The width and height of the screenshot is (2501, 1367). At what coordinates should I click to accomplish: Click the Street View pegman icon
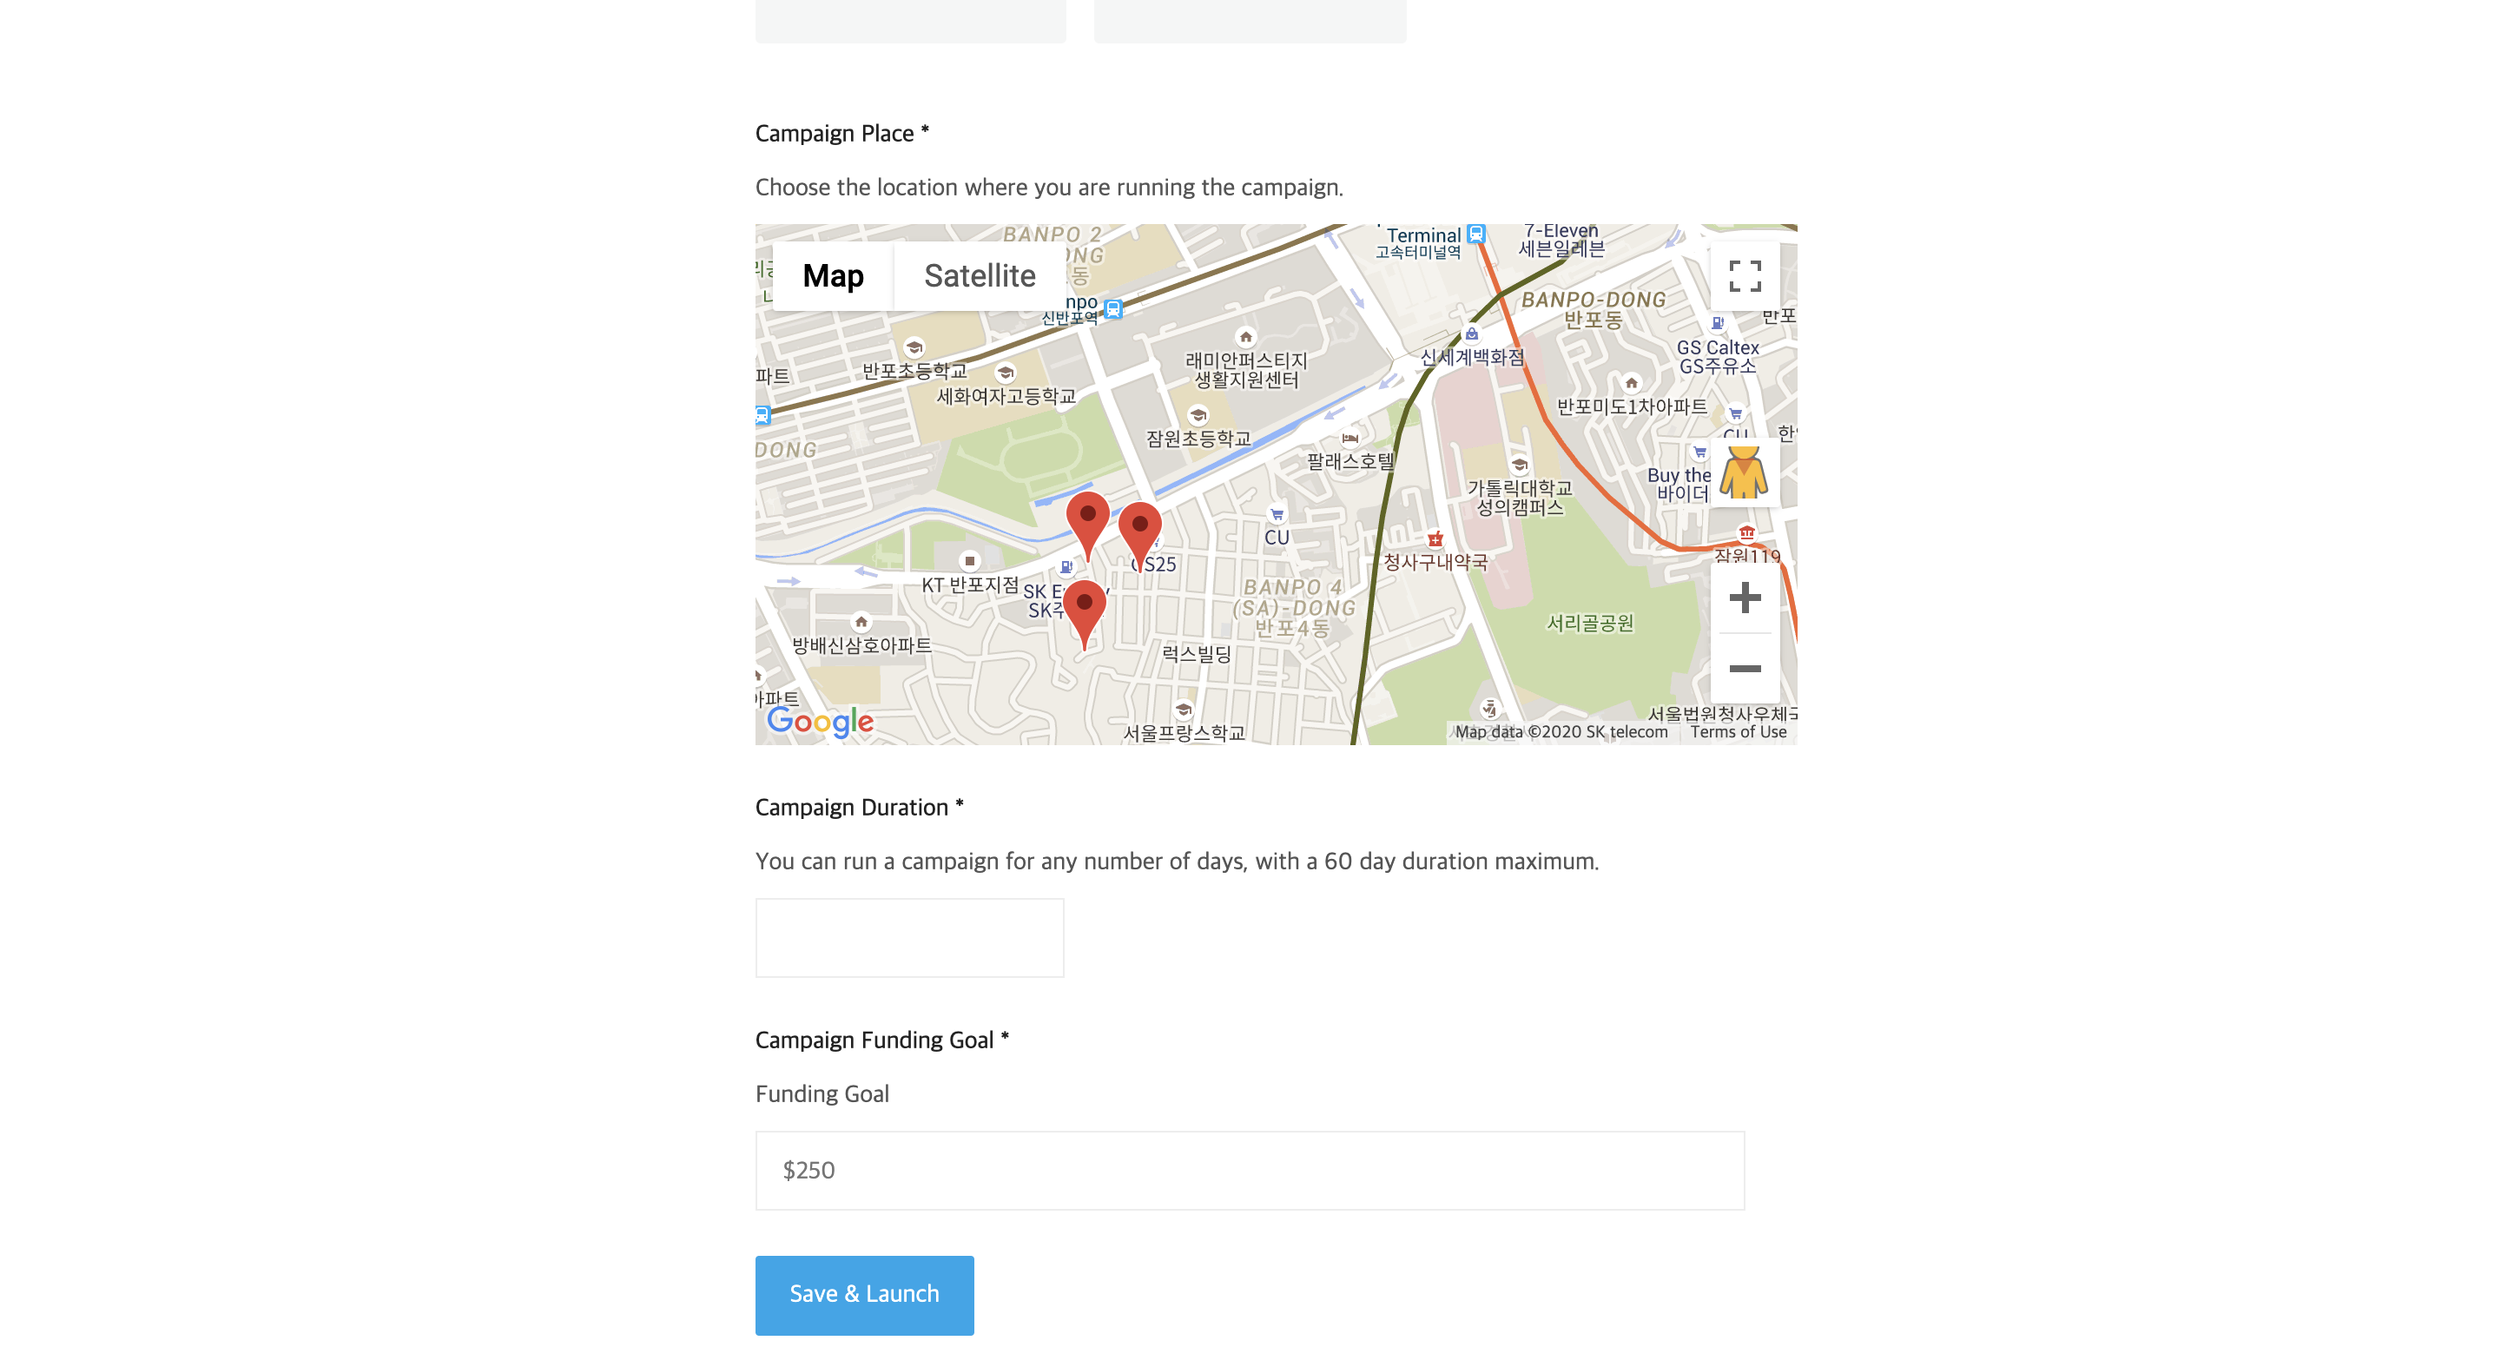click(1744, 472)
